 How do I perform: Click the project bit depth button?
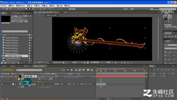[13, 63]
